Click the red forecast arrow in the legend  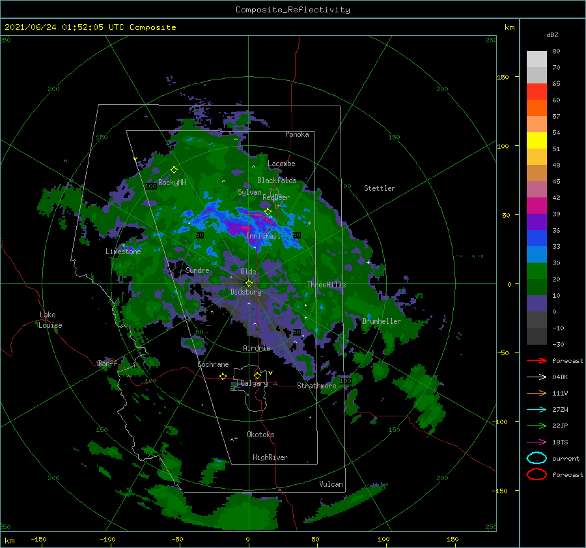537,360
